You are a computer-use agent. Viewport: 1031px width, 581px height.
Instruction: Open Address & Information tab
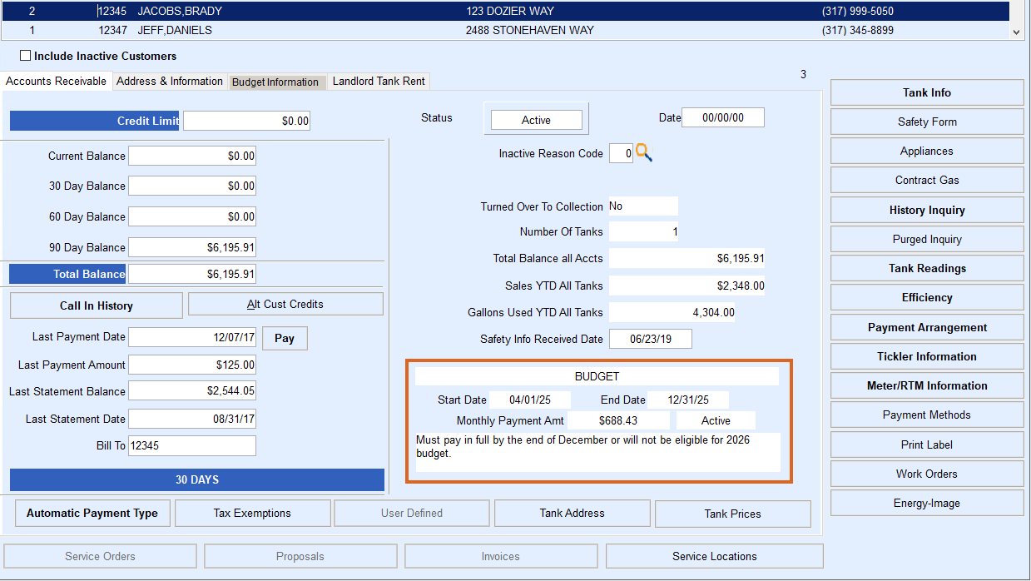coord(170,81)
